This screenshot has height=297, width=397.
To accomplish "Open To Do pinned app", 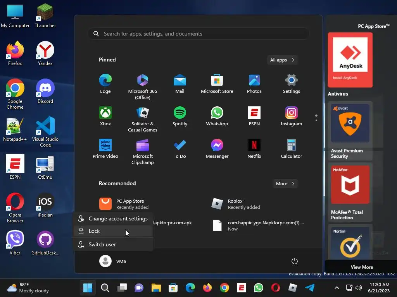I will coord(180,148).
